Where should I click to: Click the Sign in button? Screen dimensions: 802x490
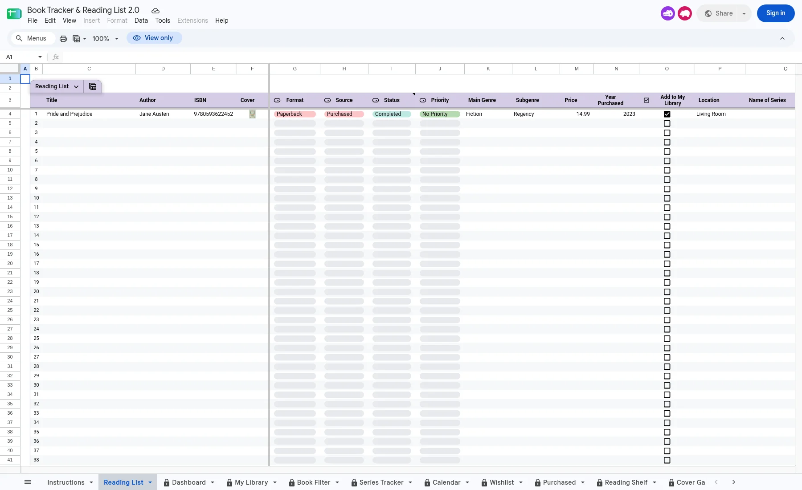pos(776,13)
